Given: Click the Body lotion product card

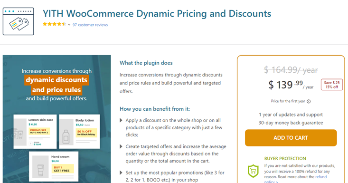Looking at the screenshot, I should pos(79,132).
